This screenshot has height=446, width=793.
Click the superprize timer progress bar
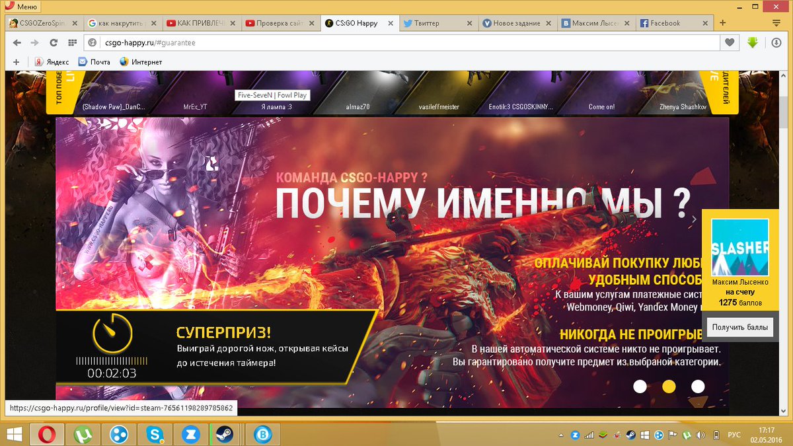click(x=112, y=361)
